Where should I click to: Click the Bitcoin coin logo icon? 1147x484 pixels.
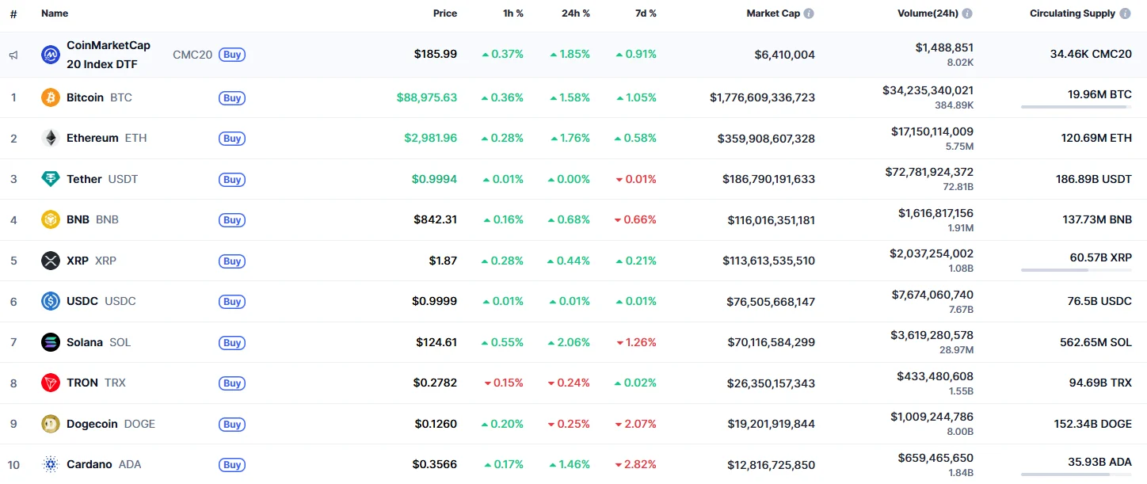click(x=51, y=97)
